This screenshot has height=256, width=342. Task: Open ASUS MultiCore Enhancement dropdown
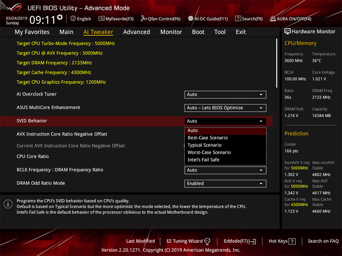(225, 108)
